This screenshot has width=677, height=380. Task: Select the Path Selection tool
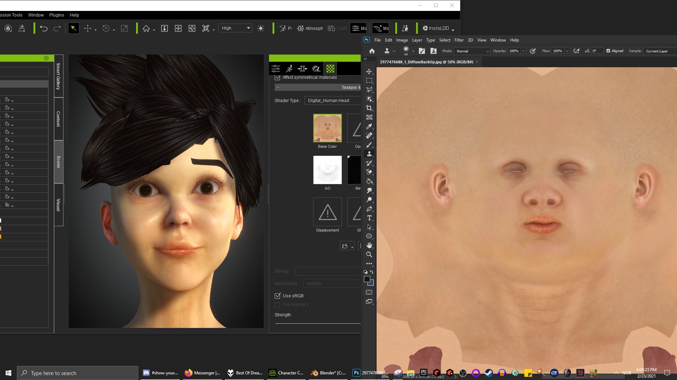click(x=369, y=227)
